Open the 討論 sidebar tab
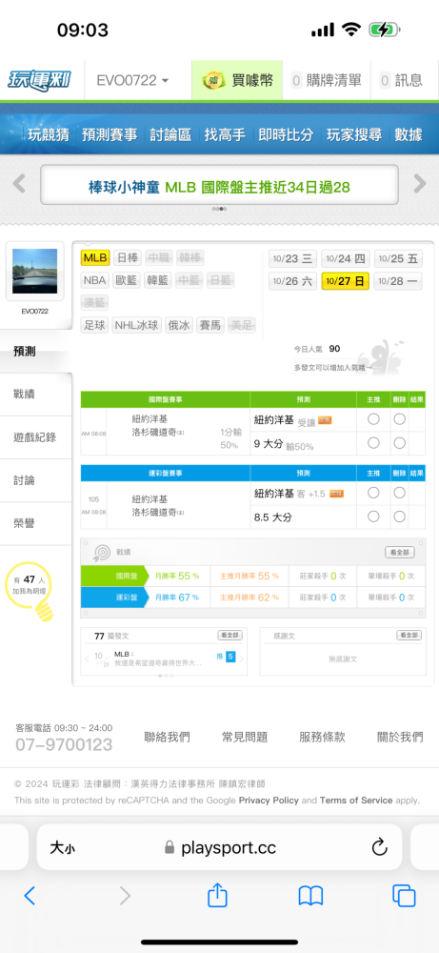Viewport: 439px width, 953px height. click(x=36, y=480)
